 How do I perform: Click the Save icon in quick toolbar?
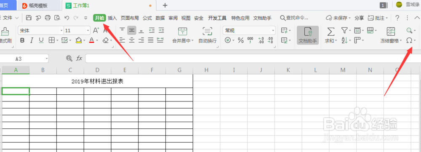pyautogui.click(x=29, y=18)
